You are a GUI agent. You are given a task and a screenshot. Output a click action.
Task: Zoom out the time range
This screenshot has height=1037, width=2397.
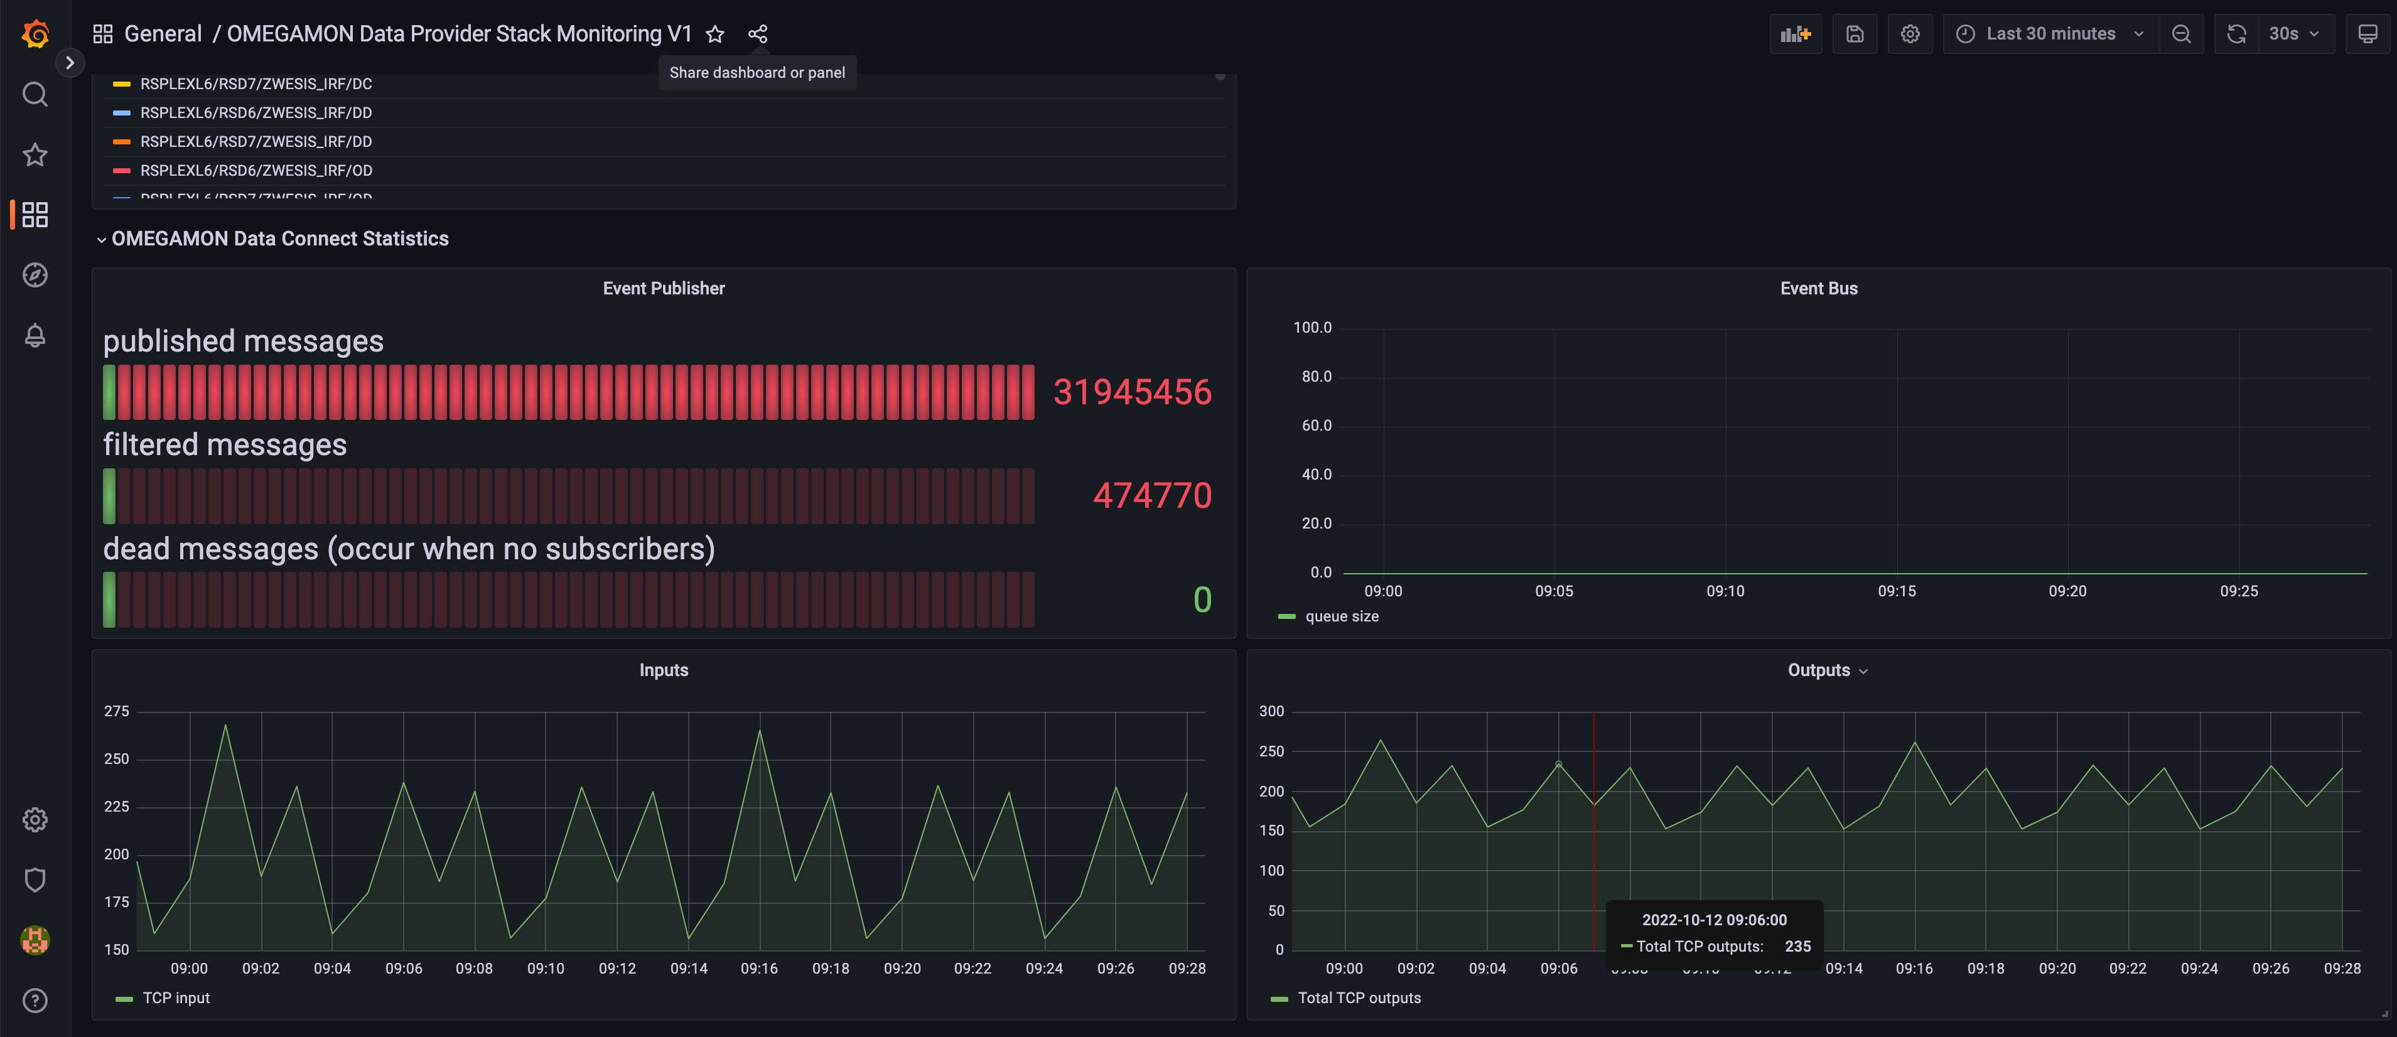(x=2180, y=35)
